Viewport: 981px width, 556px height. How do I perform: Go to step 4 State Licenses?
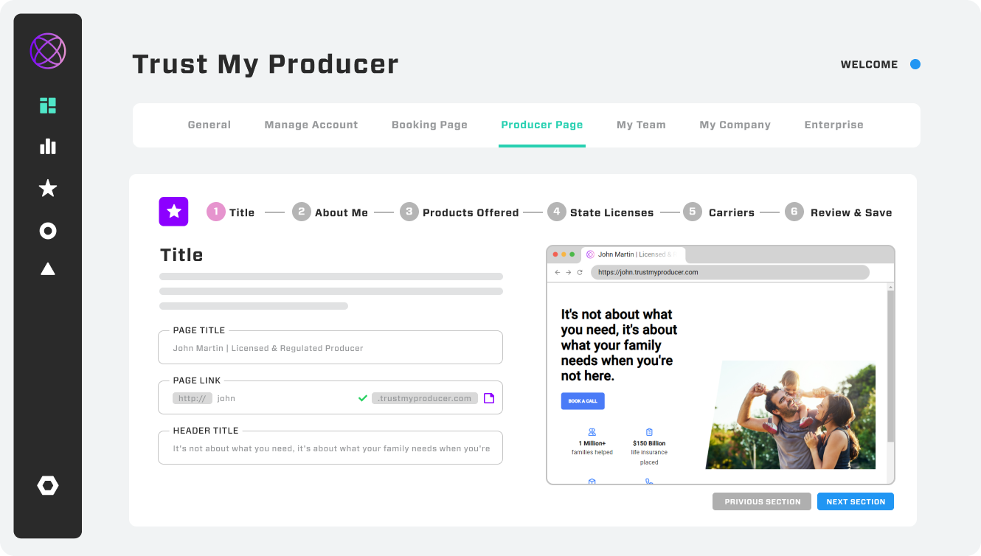tap(600, 212)
